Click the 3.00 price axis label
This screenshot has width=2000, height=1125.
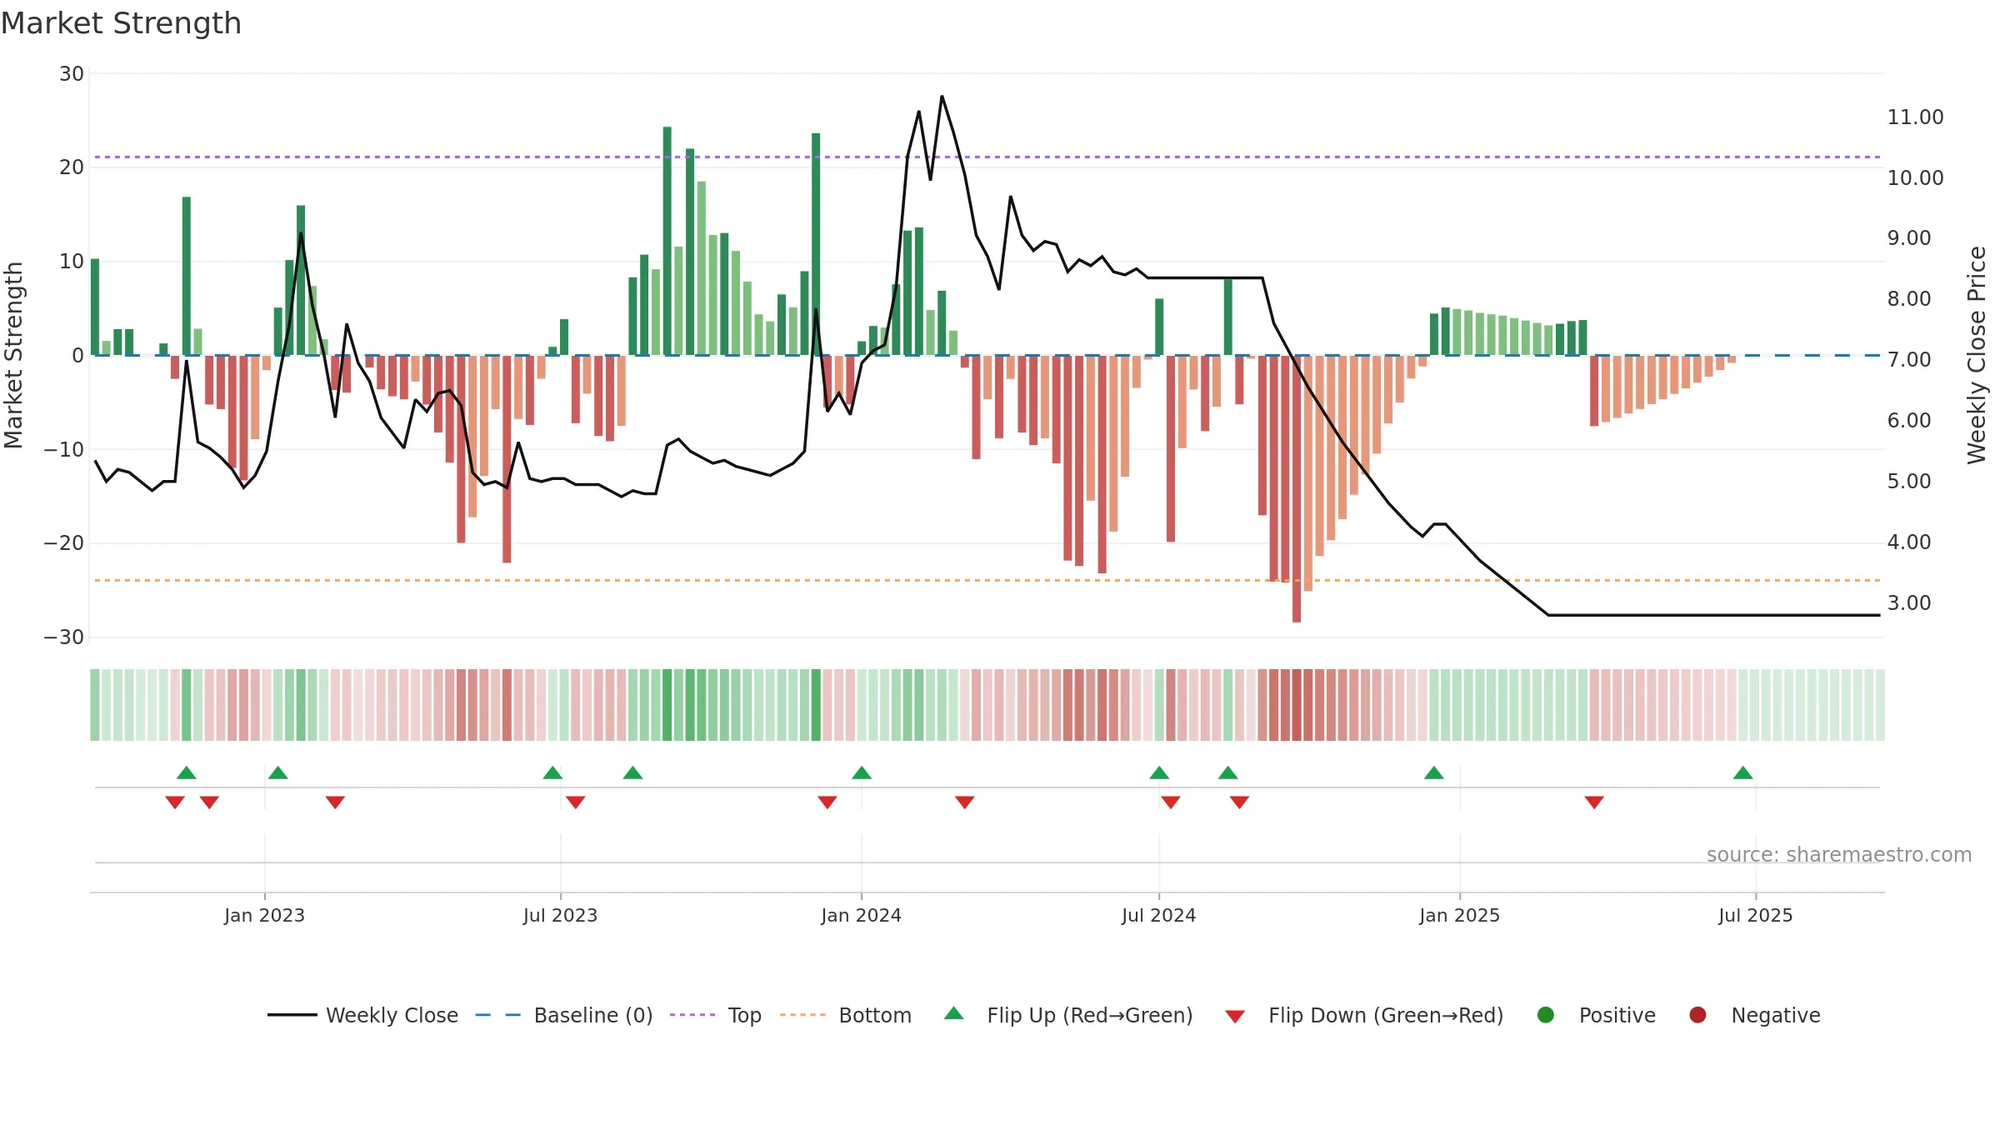1909,602
